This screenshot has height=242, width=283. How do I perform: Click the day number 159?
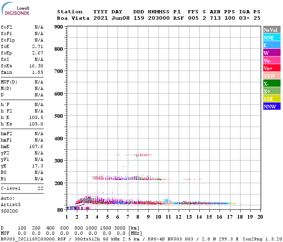click(x=139, y=18)
